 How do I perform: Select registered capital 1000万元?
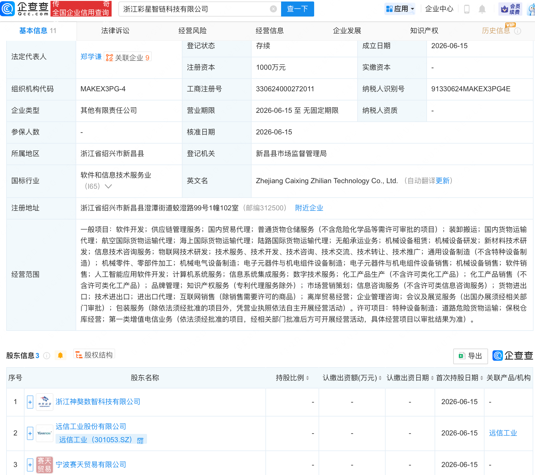click(x=271, y=67)
